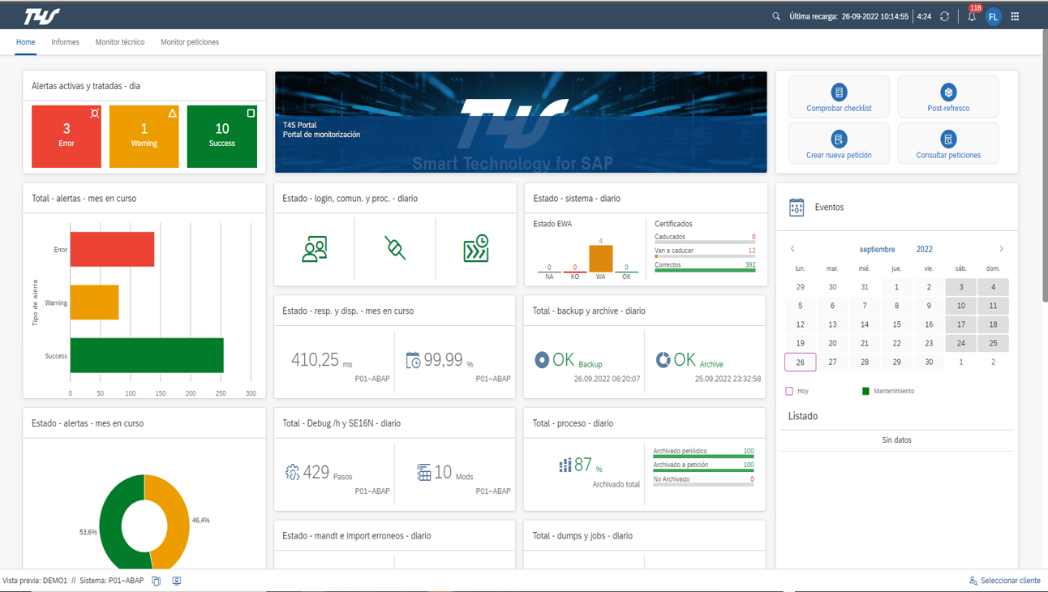
Task: Open the search magnifier icon
Action: (776, 16)
